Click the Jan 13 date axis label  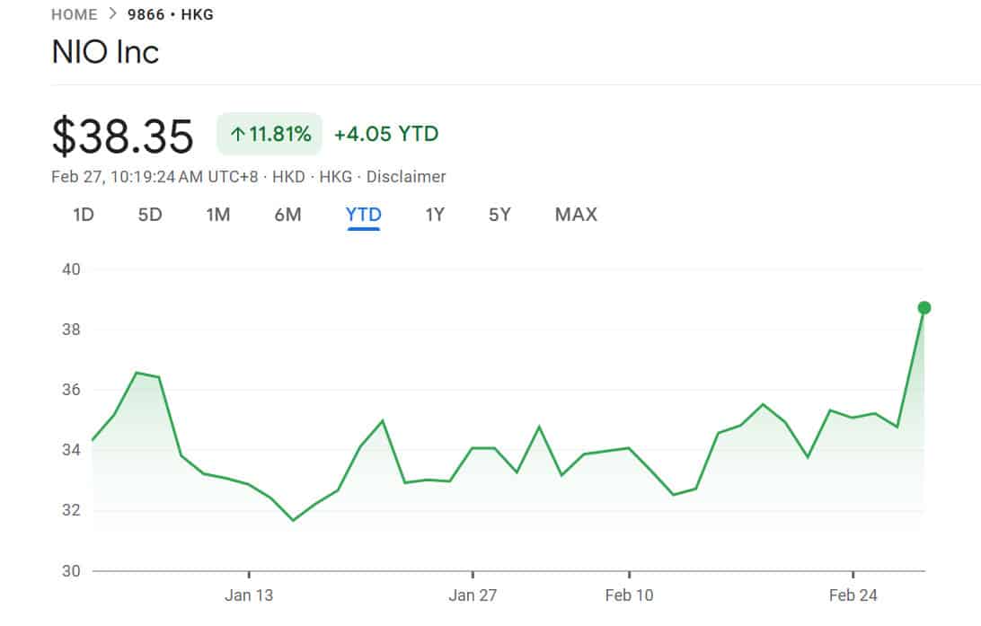249,595
